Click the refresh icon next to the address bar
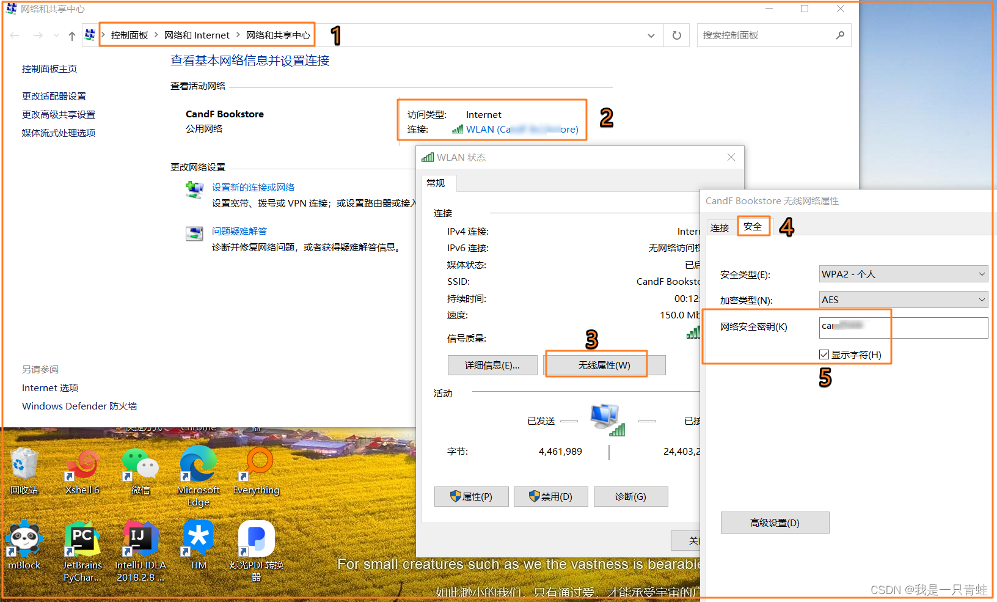The height and width of the screenshot is (602, 997). [676, 35]
